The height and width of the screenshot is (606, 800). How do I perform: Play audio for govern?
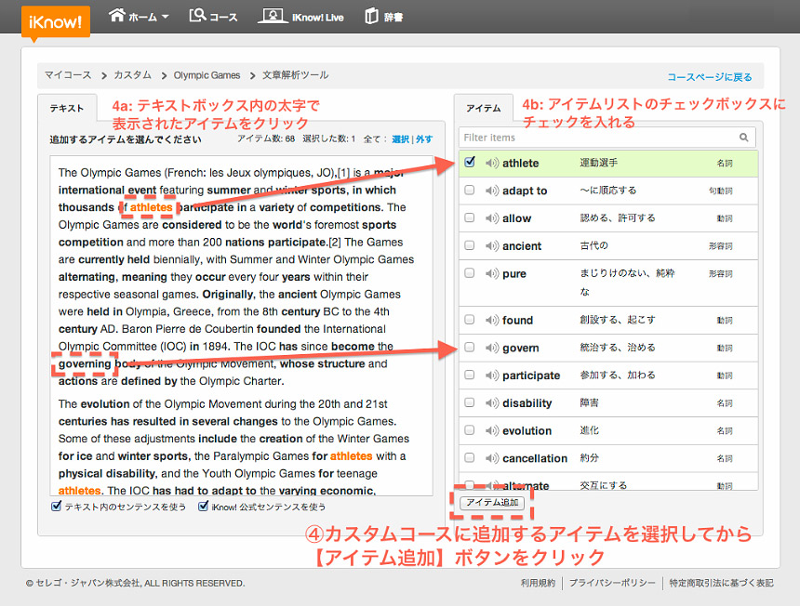pos(492,348)
